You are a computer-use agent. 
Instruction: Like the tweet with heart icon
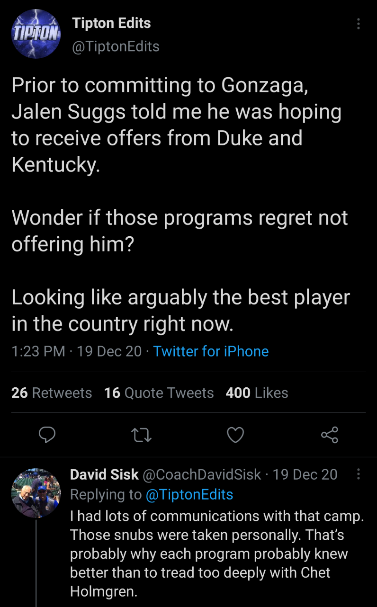point(235,435)
